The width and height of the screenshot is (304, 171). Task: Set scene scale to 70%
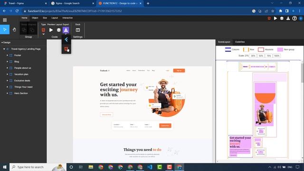click(x=269, y=56)
